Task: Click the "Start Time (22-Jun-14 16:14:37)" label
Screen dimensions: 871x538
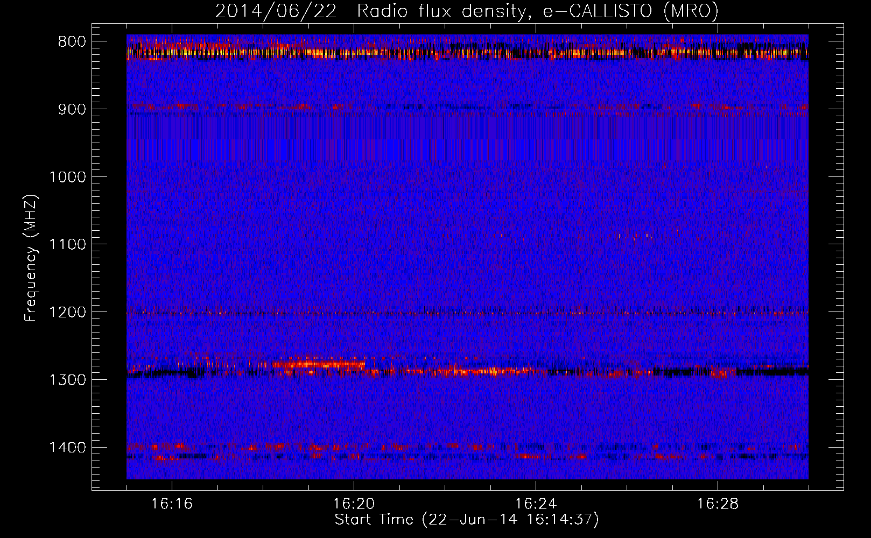Action: [467, 520]
